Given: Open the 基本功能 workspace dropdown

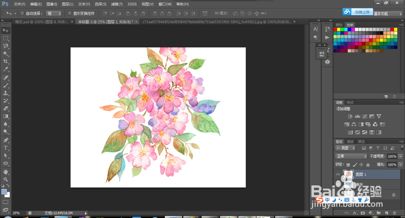Looking at the screenshot, I should tap(388, 14).
